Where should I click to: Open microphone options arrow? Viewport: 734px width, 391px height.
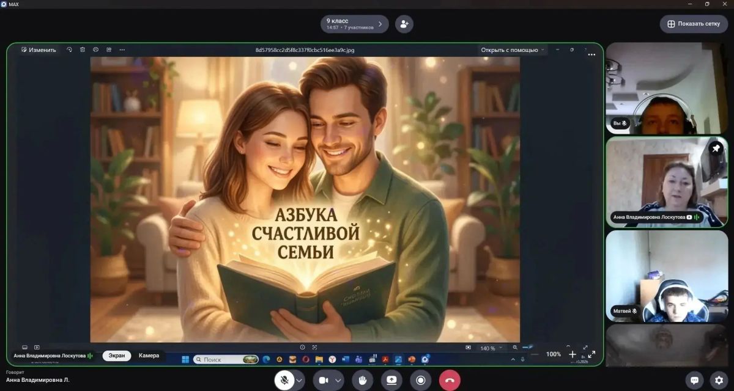coord(300,380)
